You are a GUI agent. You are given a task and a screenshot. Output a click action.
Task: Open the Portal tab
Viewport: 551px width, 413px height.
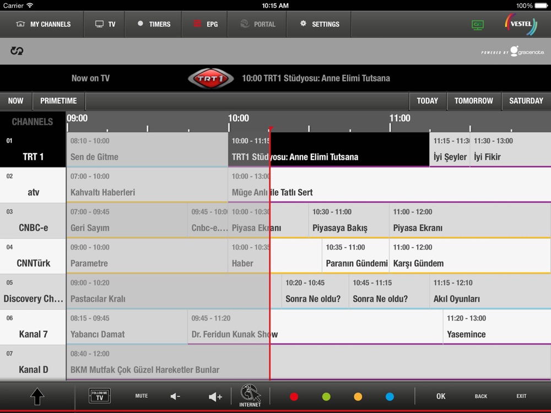coord(257,24)
